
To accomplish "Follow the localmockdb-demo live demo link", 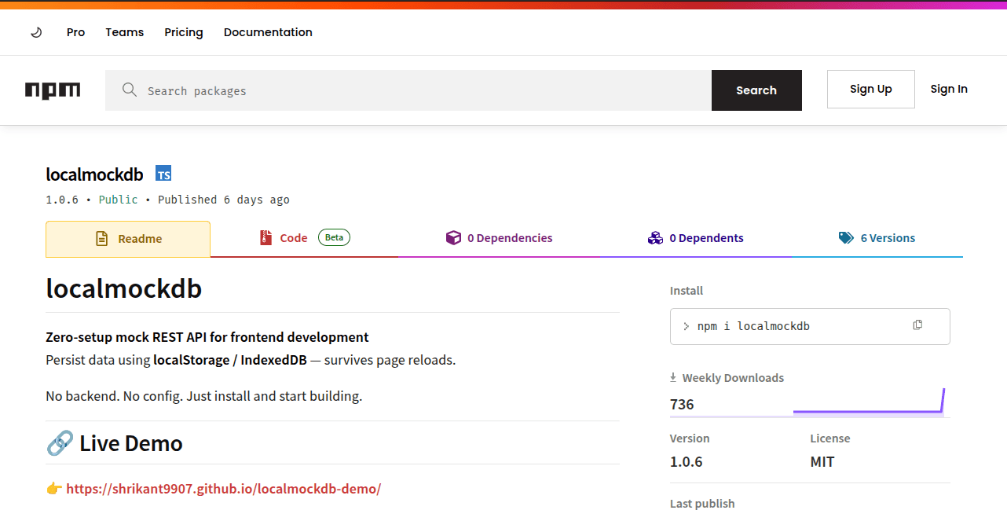I will point(224,488).
